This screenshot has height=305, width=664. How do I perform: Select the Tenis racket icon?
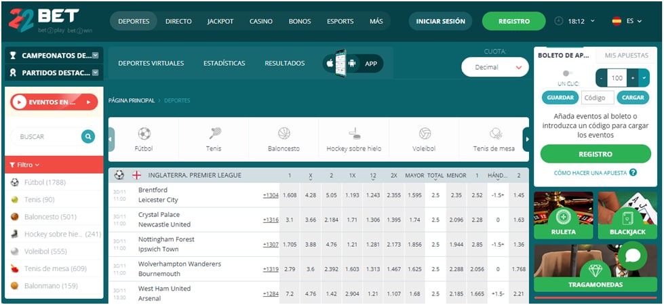pos(214,134)
